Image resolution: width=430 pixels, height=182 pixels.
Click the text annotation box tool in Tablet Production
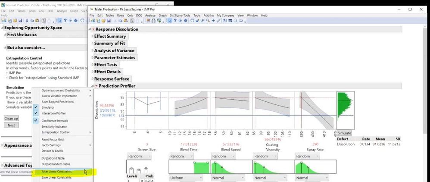coord(224,21)
